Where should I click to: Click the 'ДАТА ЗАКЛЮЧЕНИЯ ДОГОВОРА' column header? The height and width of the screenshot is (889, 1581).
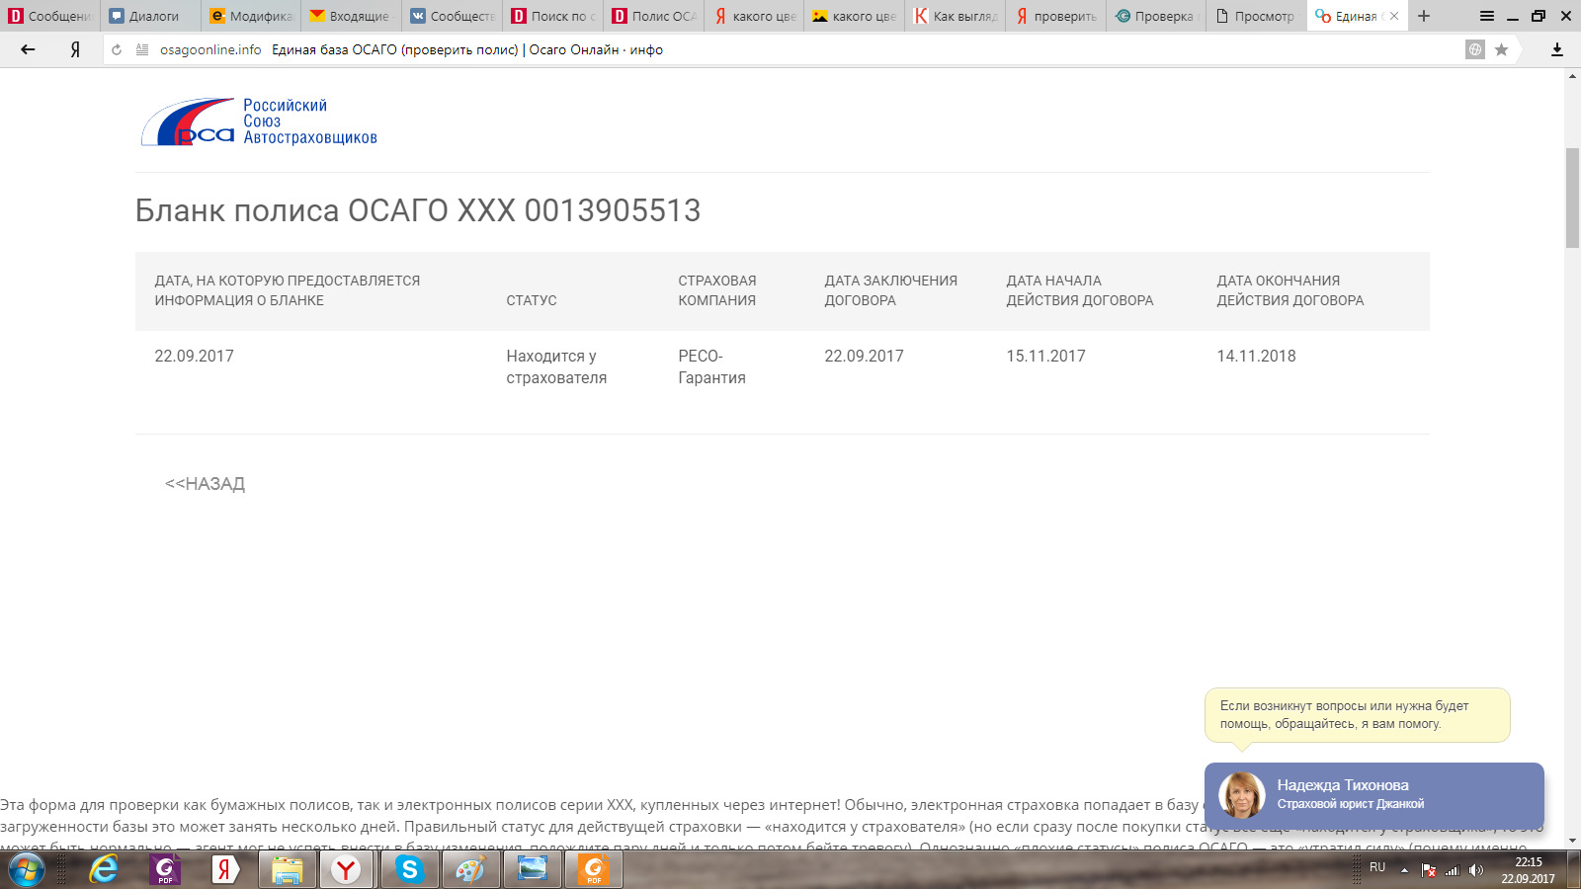(x=891, y=290)
